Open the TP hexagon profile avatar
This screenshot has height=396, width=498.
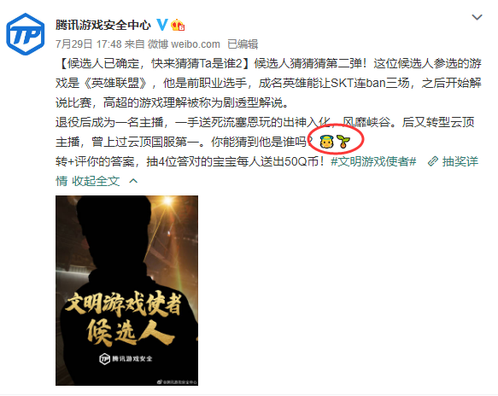(26, 34)
